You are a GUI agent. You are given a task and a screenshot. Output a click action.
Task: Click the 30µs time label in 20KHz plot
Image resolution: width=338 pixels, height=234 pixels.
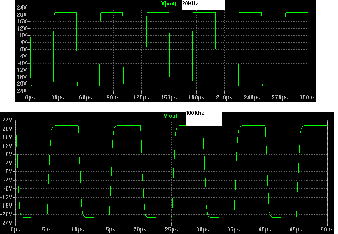click(58, 98)
